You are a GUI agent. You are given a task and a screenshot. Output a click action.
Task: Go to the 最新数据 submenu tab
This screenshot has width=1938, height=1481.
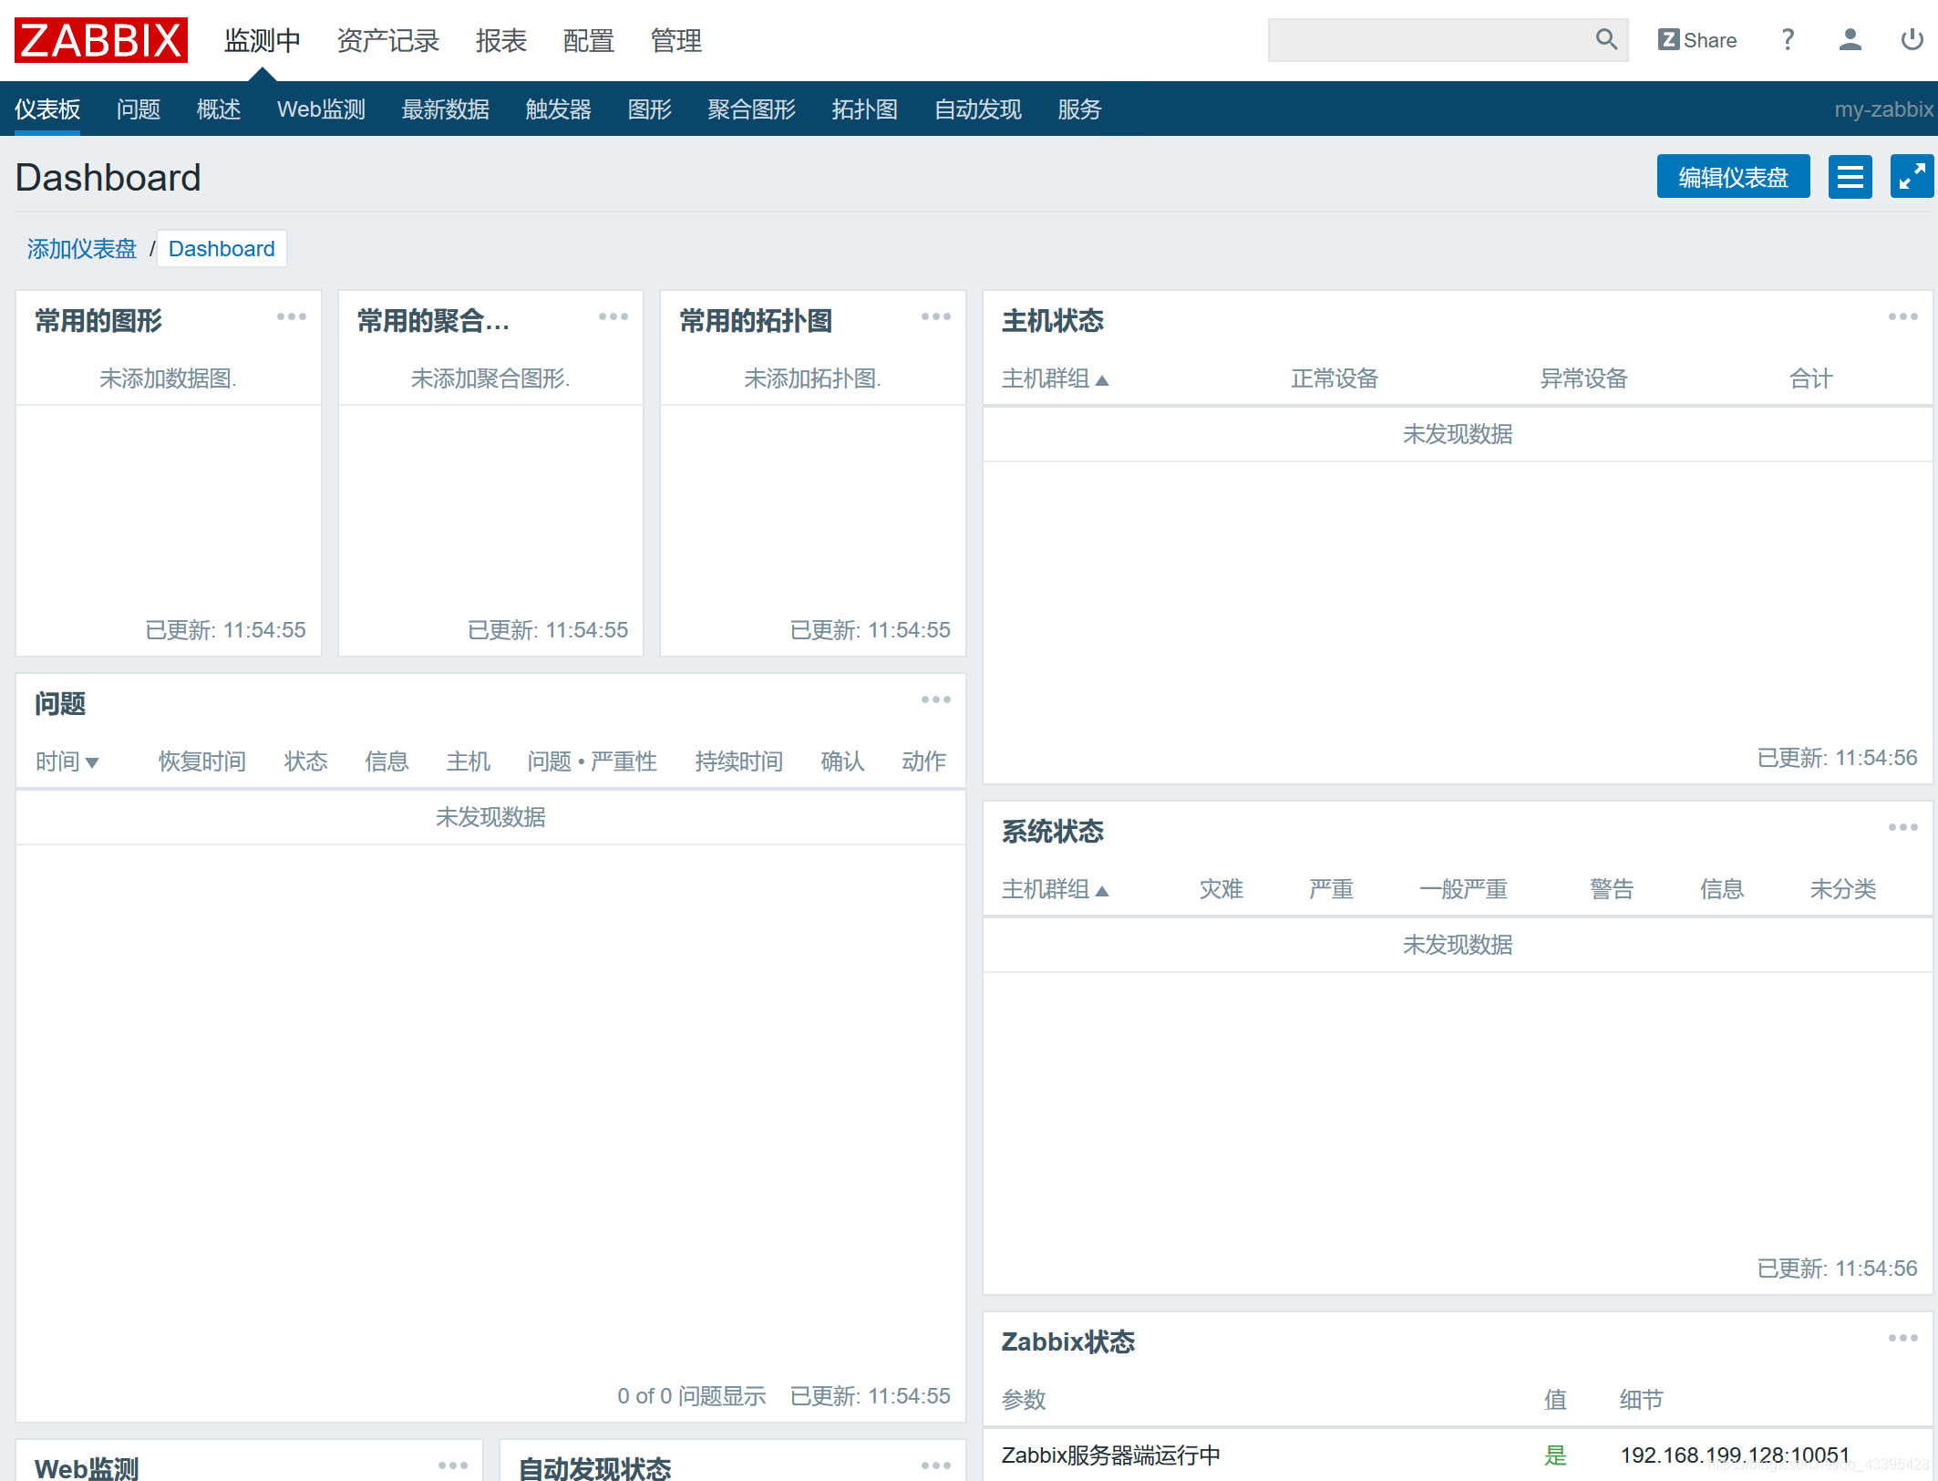tap(446, 109)
